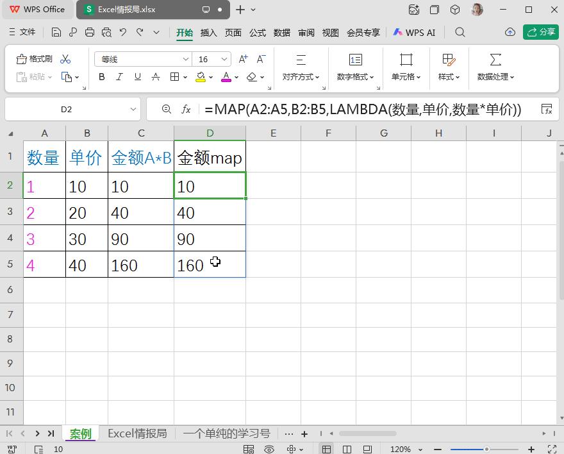Decrease font size with A- icon

pos(261,59)
